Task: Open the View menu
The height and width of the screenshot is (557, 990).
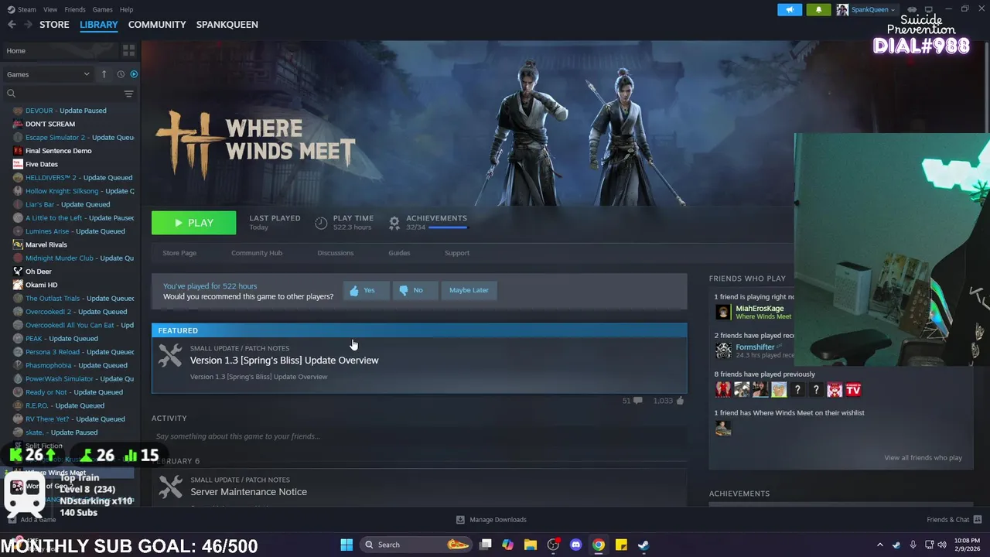Action: pyautogui.click(x=50, y=9)
